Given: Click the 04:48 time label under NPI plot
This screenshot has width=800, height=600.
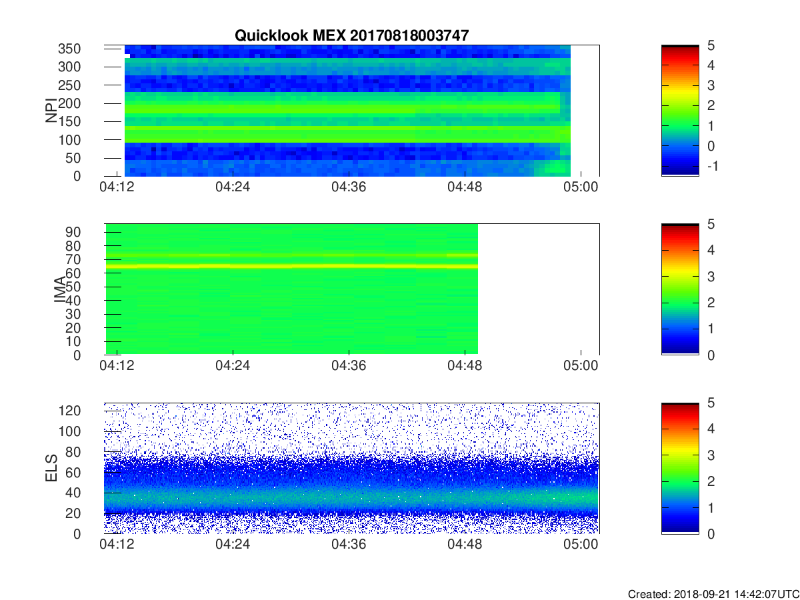Looking at the screenshot, I should pyautogui.click(x=465, y=188).
